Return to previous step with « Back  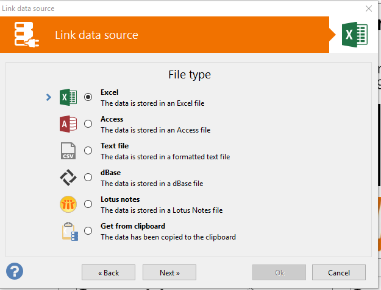(109, 272)
